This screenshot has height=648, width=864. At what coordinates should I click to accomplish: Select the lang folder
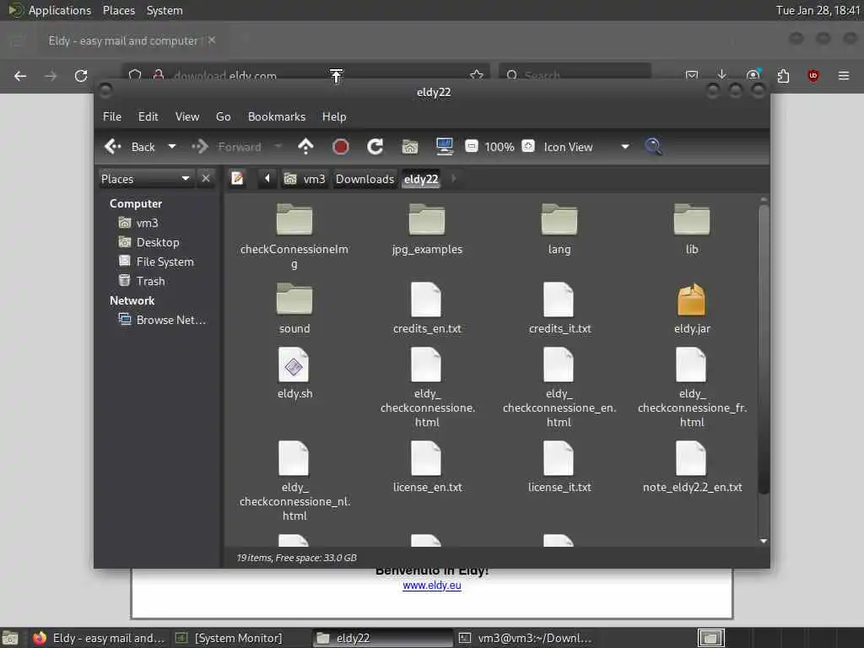pyautogui.click(x=559, y=229)
